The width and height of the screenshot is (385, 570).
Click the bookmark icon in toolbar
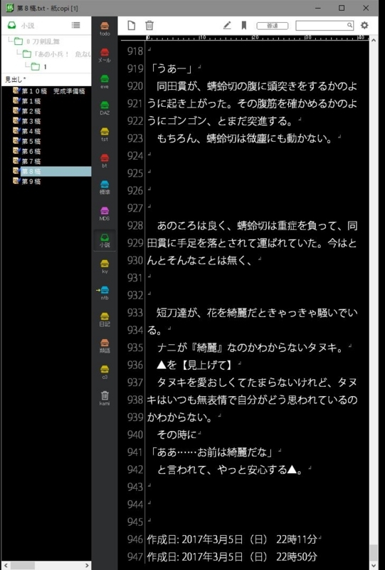[244, 25]
